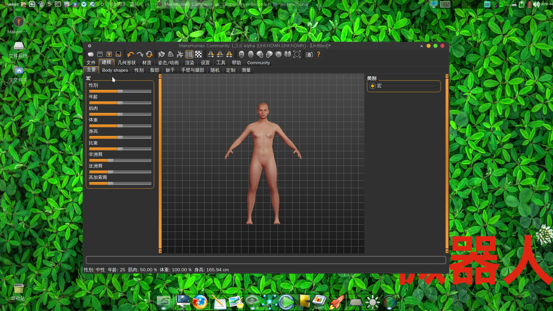Switch to Body shapes subtab

(115, 70)
